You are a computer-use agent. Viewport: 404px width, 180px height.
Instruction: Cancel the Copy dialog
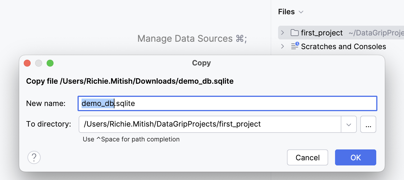307,157
